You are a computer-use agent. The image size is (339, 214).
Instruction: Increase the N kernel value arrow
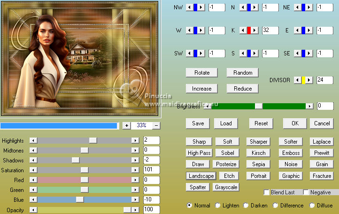coord(254,8)
